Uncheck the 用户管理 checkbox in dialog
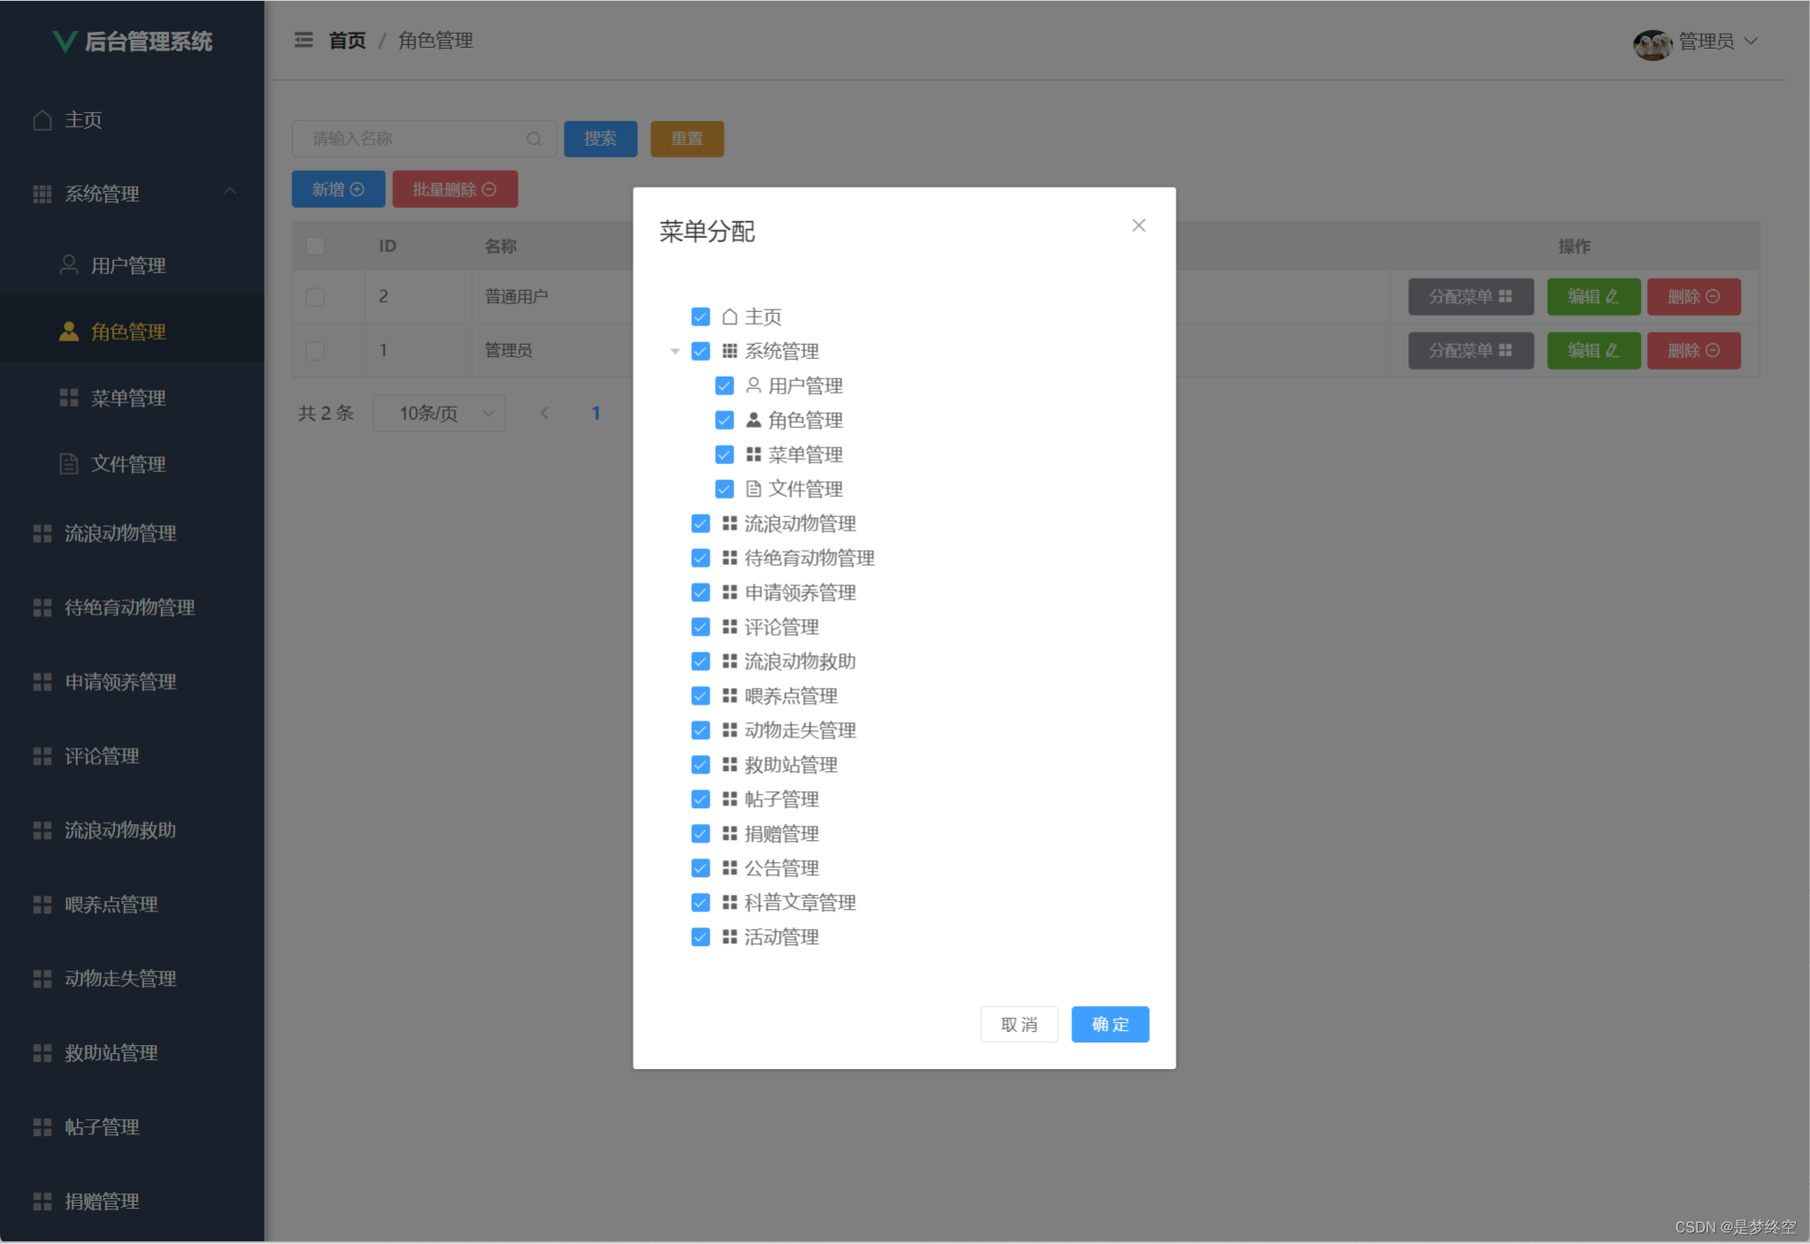 [724, 385]
